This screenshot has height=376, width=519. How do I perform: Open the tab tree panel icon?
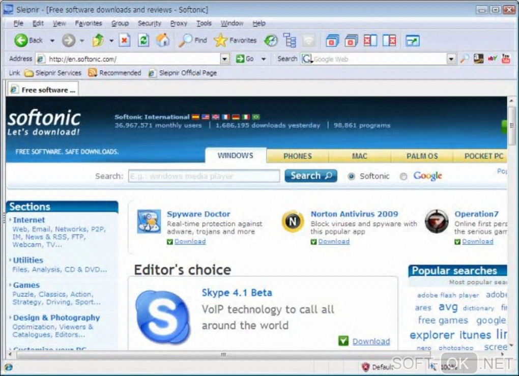coord(290,40)
